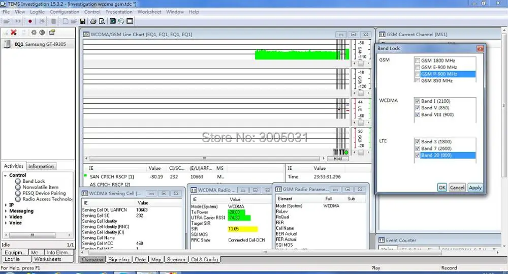
Task: Switch to the Map worksheet tab
Action: pos(156,260)
